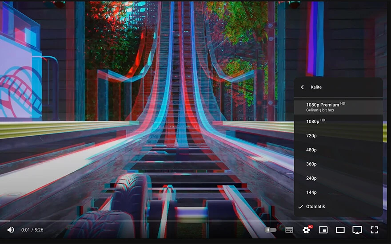
Task: Choose 240p quality
Action: pyautogui.click(x=338, y=178)
